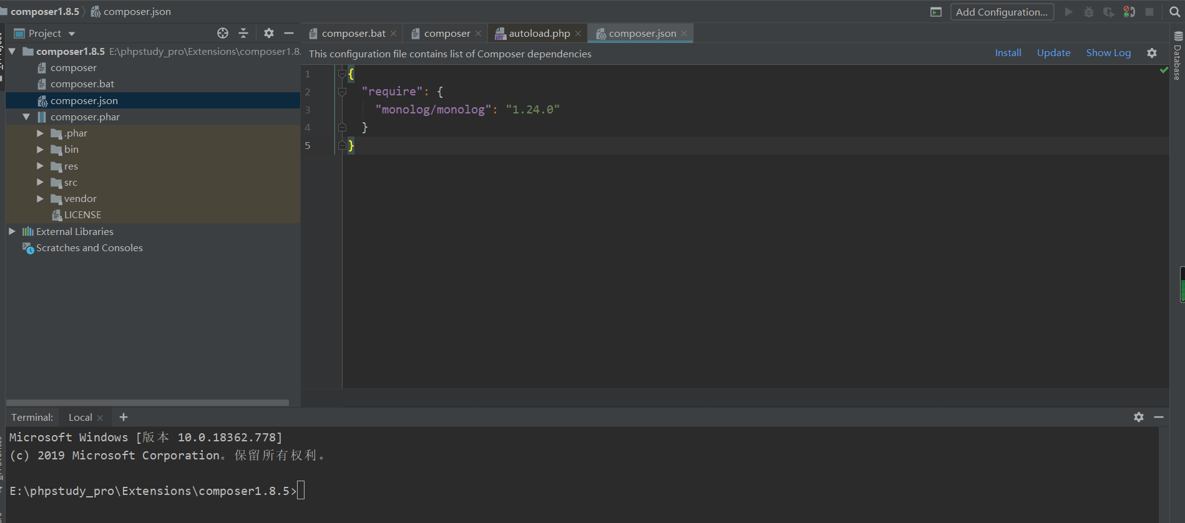Collapse all in Project panel
Screen dimensions: 1185x523
(x=243, y=33)
